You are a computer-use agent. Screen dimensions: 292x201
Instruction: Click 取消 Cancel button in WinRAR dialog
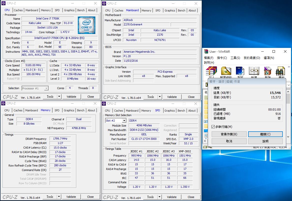(229, 141)
